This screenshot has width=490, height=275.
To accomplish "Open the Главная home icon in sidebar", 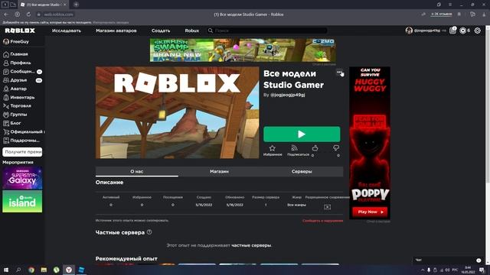I will point(6,54).
